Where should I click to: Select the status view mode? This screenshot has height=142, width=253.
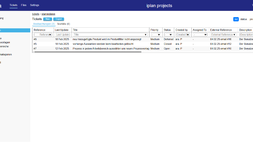[244, 19]
